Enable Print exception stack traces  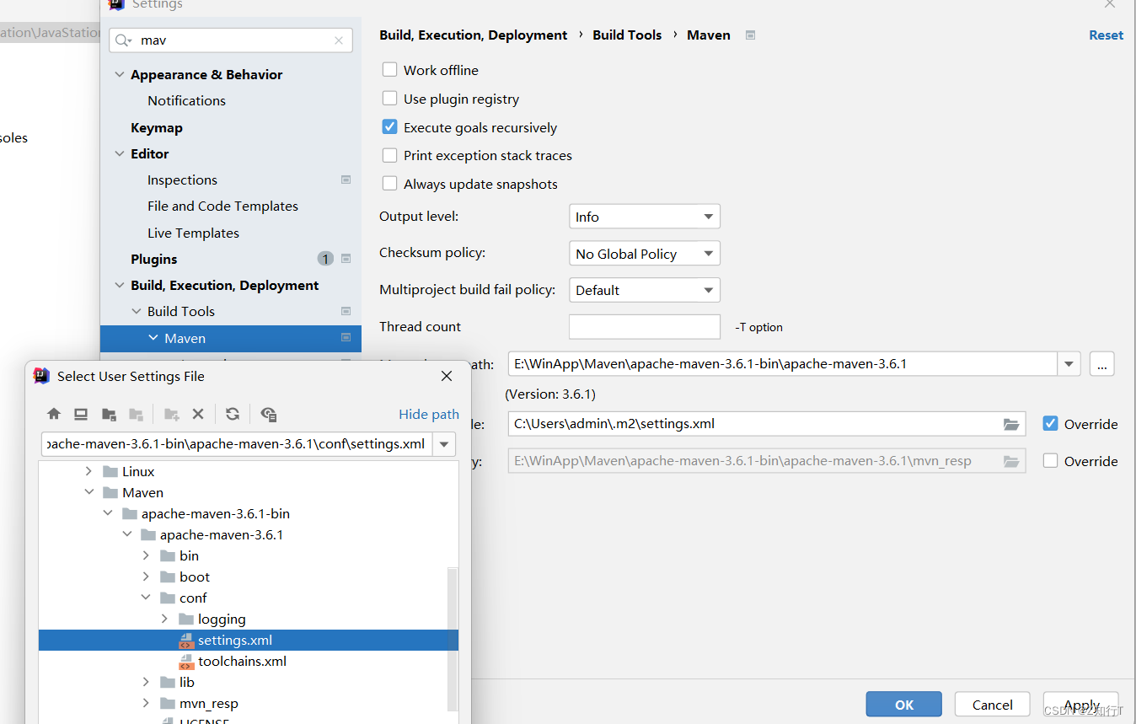pyautogui.click(x=389, y=155)
